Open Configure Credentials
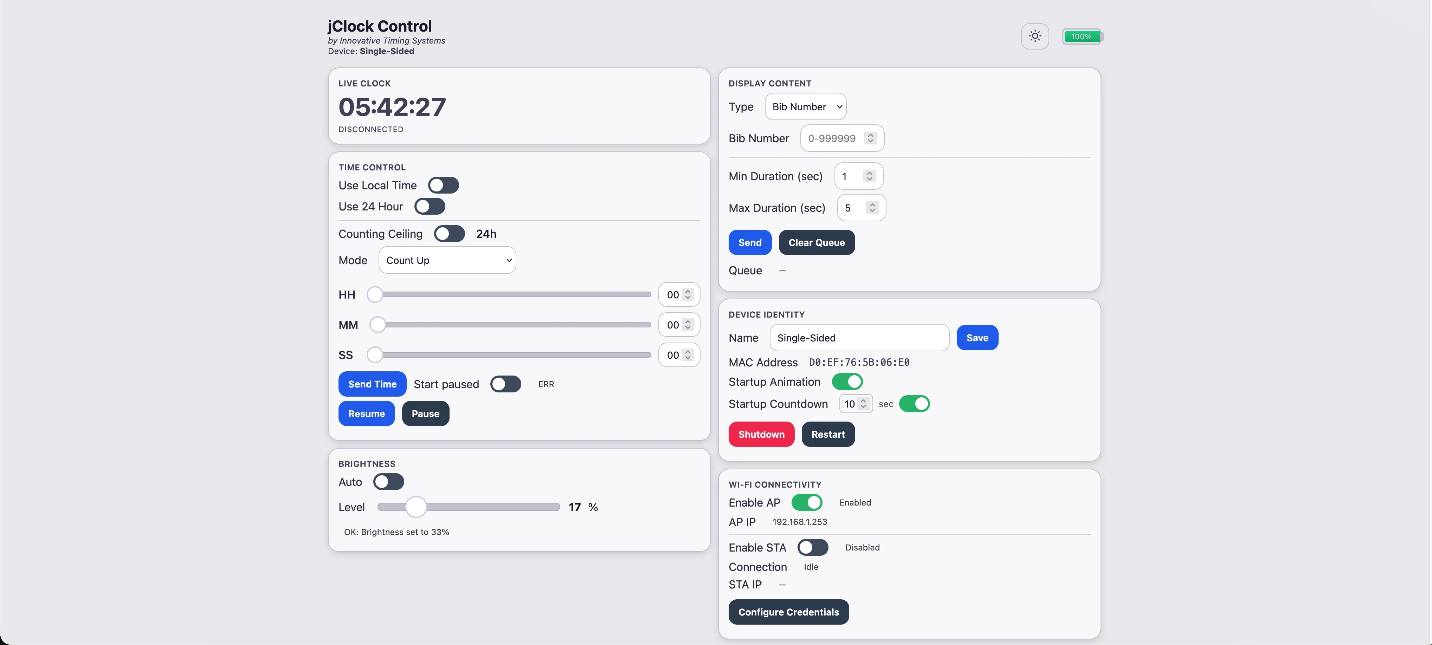The width and height of the screenshot is (1432, 645). coord(788,612)
